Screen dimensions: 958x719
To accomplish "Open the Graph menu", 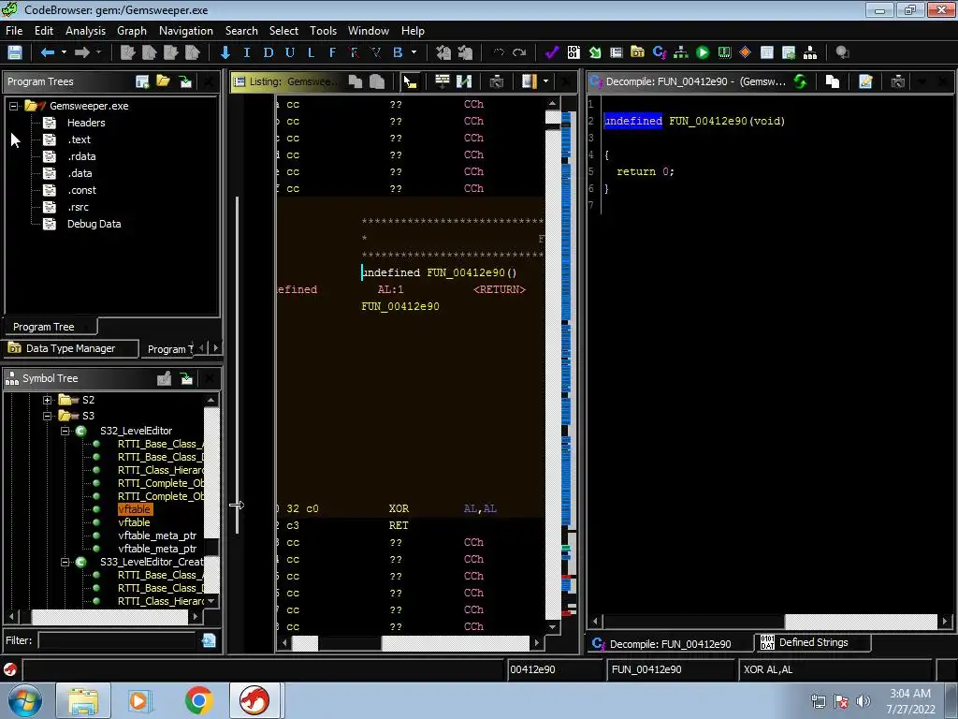I will pos(132,31).
